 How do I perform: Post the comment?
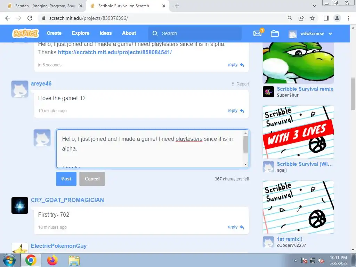point(66,179)
